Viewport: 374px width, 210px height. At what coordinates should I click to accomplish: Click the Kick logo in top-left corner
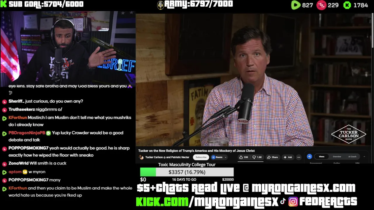point(4,4)
